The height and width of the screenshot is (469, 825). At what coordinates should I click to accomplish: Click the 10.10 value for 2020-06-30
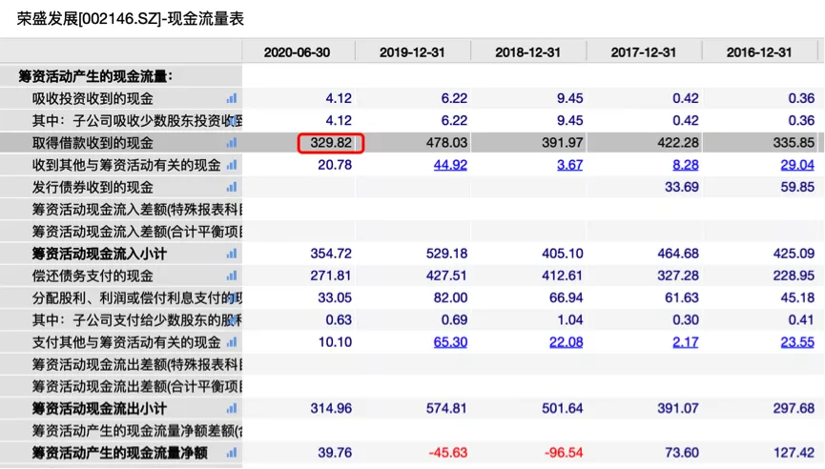(335, 342)
